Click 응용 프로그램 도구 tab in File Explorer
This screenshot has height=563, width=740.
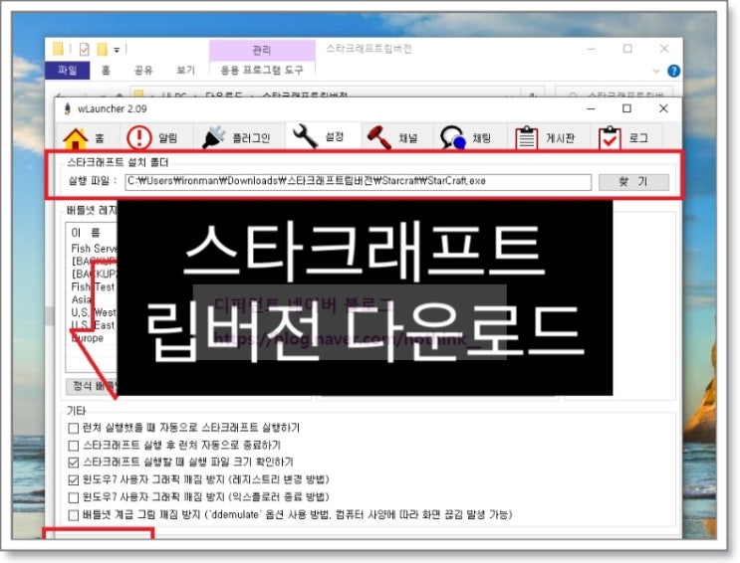[262, 71]
